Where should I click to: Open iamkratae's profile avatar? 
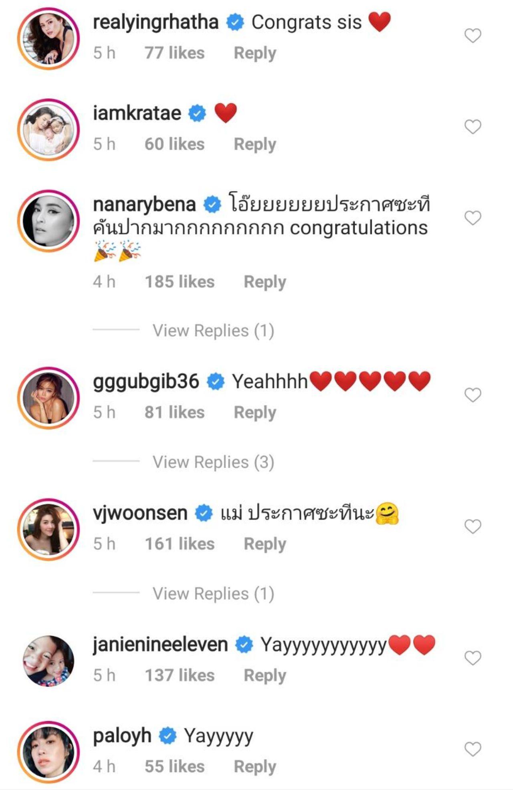tap(48, 130)
